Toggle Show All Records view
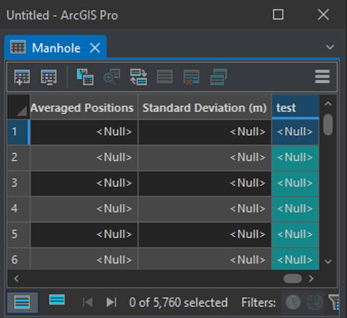Viewport: 347px width, 318px height. click(22, 302)
